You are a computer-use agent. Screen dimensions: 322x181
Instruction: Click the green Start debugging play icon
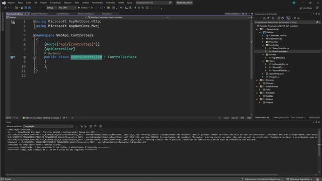click(79, 8)
